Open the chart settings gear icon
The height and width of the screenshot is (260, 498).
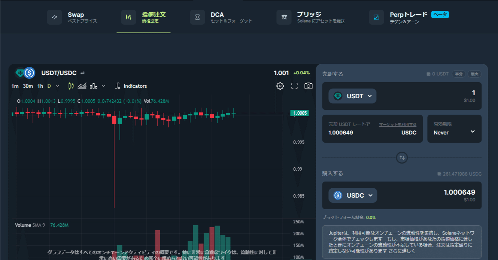pyautogui.click(x=280, y=86)
